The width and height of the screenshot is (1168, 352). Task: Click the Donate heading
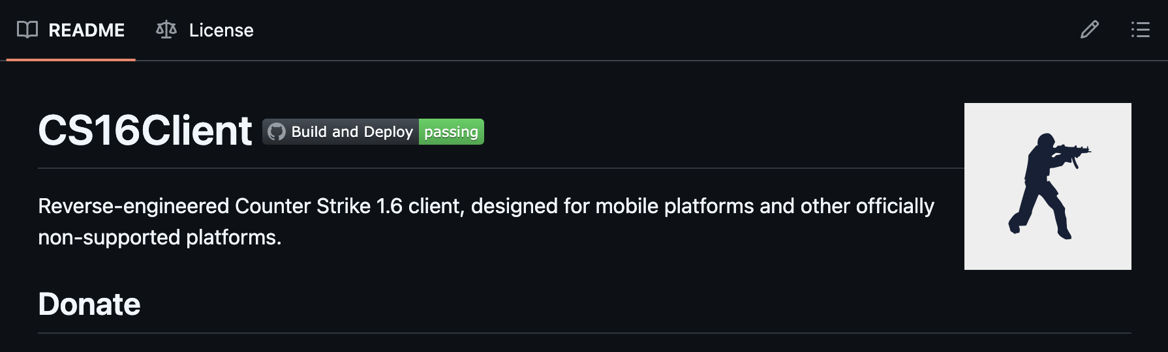click(x=89, y=304)
